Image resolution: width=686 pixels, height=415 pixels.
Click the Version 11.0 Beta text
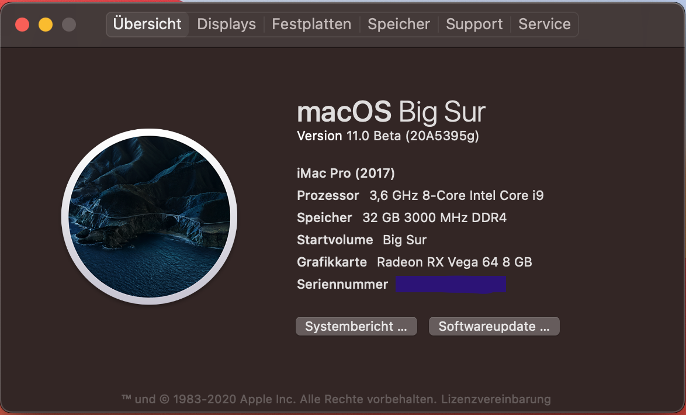pyautogui.click(x=387, y=136)
